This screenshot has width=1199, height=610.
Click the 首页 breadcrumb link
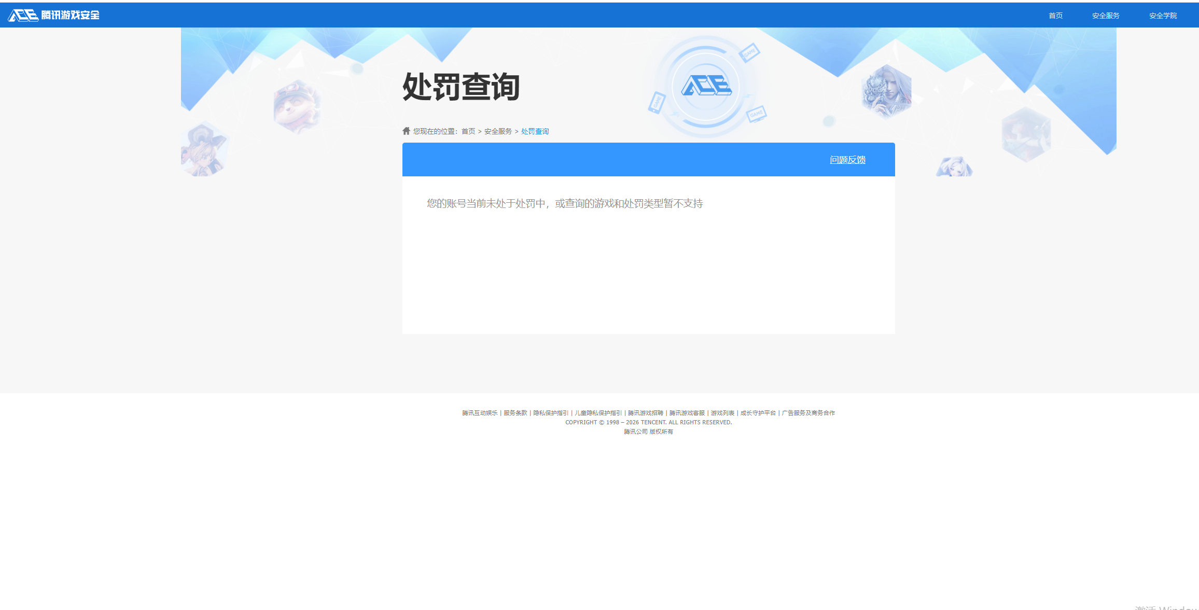click(468, 131)
